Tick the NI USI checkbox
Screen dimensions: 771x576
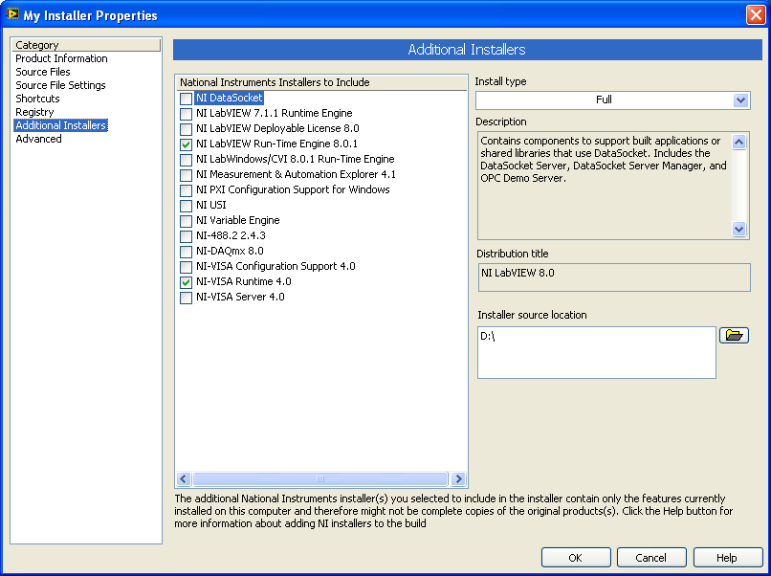pyautogui.click(x=186, y=206)
